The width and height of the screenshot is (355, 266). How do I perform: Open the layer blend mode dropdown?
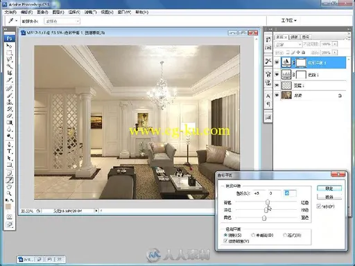[x=288, y=44]
